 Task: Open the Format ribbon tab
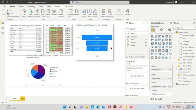[x=57, y=6]
